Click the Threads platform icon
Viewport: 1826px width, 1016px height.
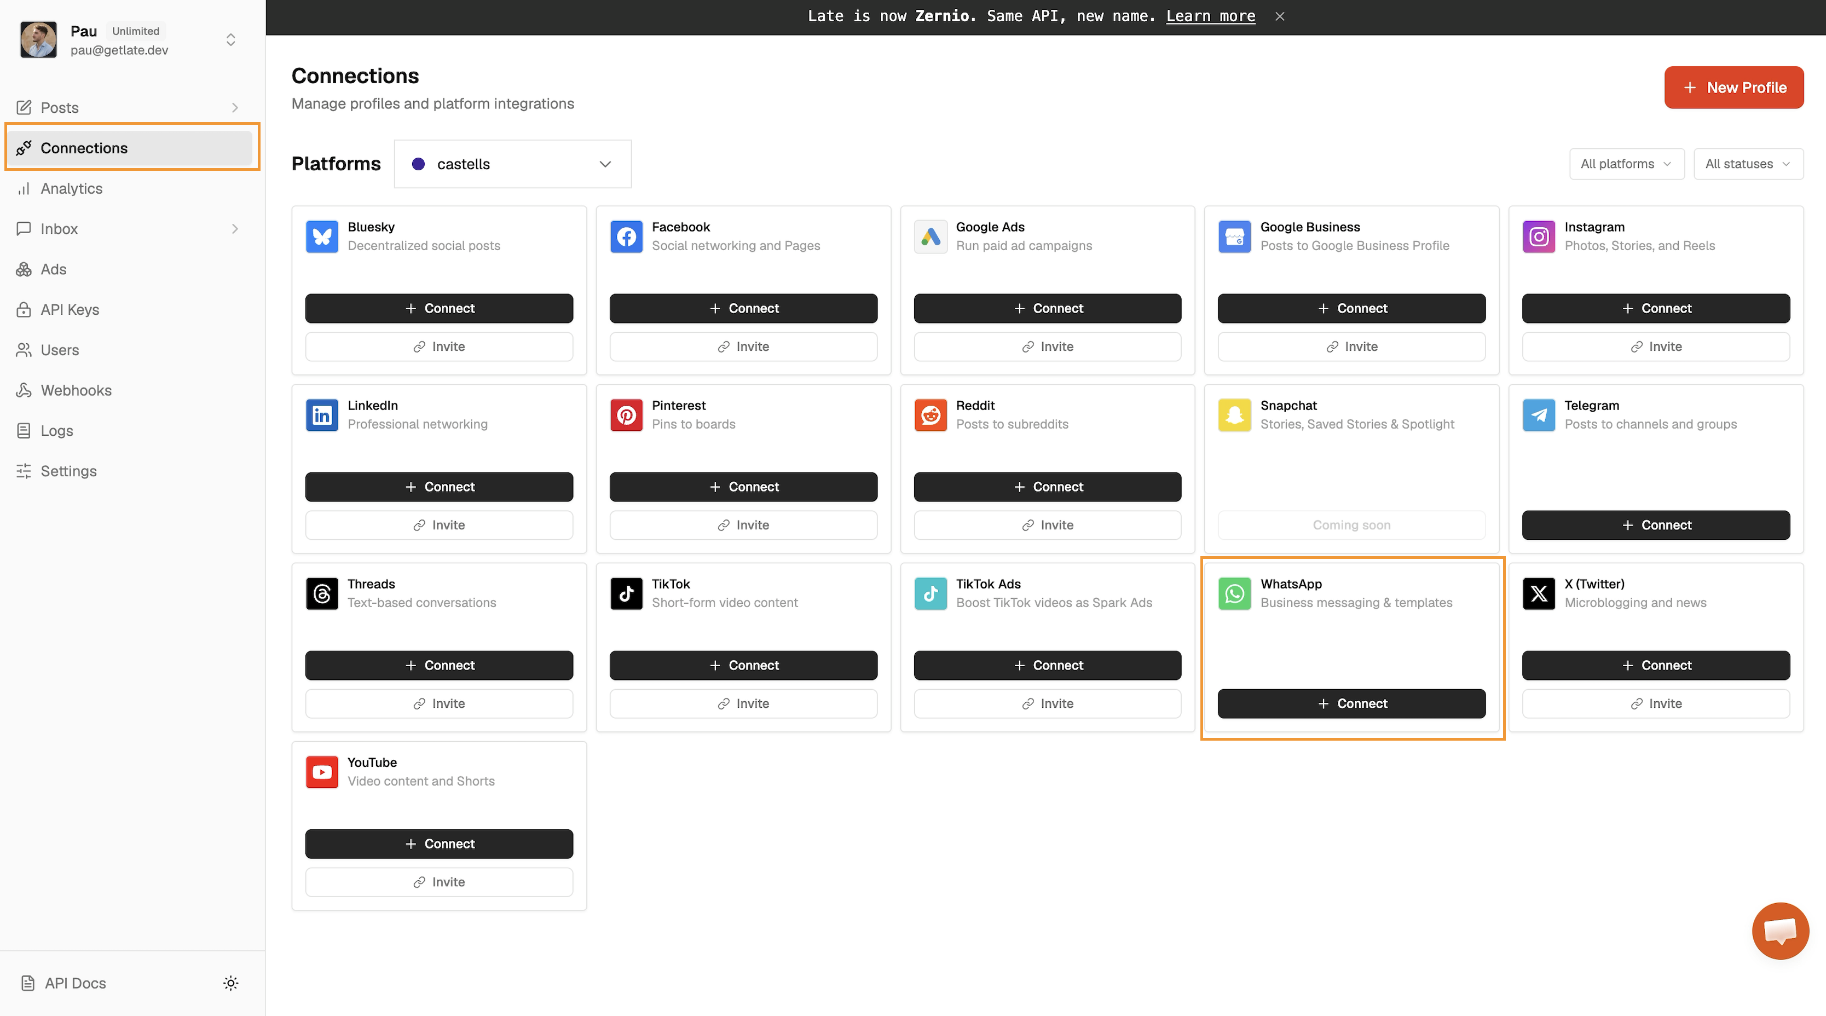pyautogui.click(x=322, y=593)
